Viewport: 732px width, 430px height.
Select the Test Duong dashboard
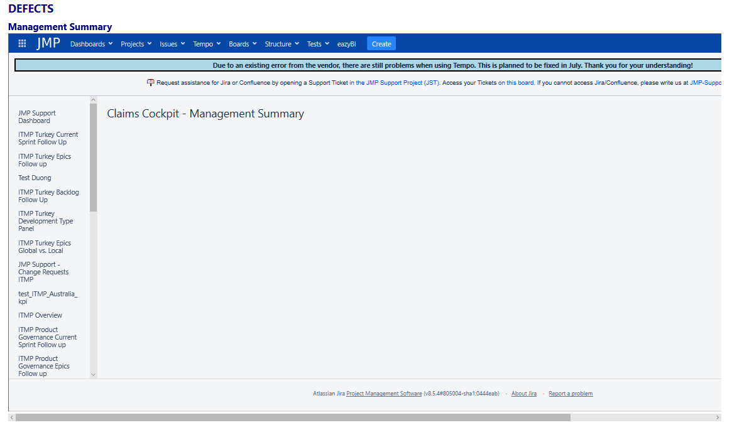35,178
